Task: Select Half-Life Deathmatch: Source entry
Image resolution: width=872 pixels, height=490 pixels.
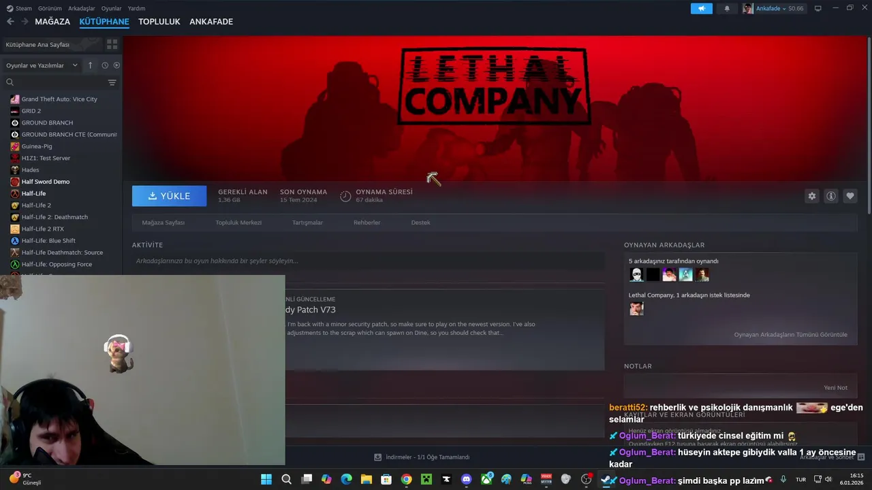Action: coord(62,252)
